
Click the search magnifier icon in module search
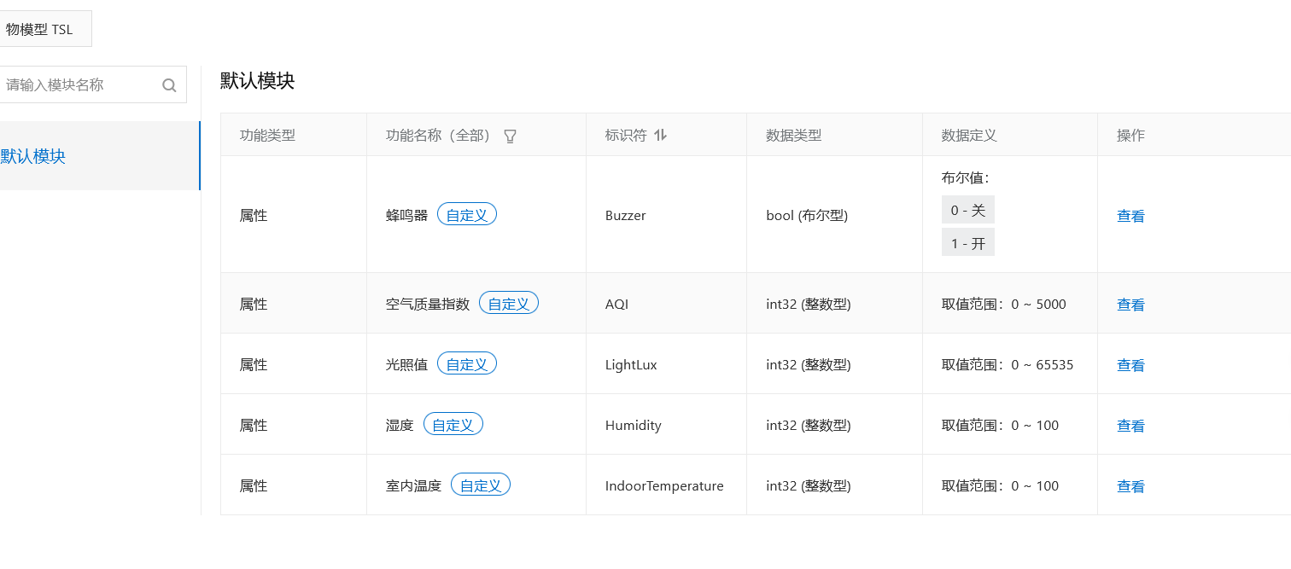(168, 84)
